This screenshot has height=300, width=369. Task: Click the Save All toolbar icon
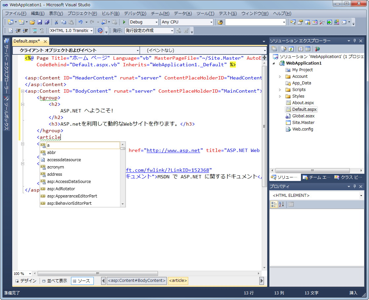click(47, 22)
